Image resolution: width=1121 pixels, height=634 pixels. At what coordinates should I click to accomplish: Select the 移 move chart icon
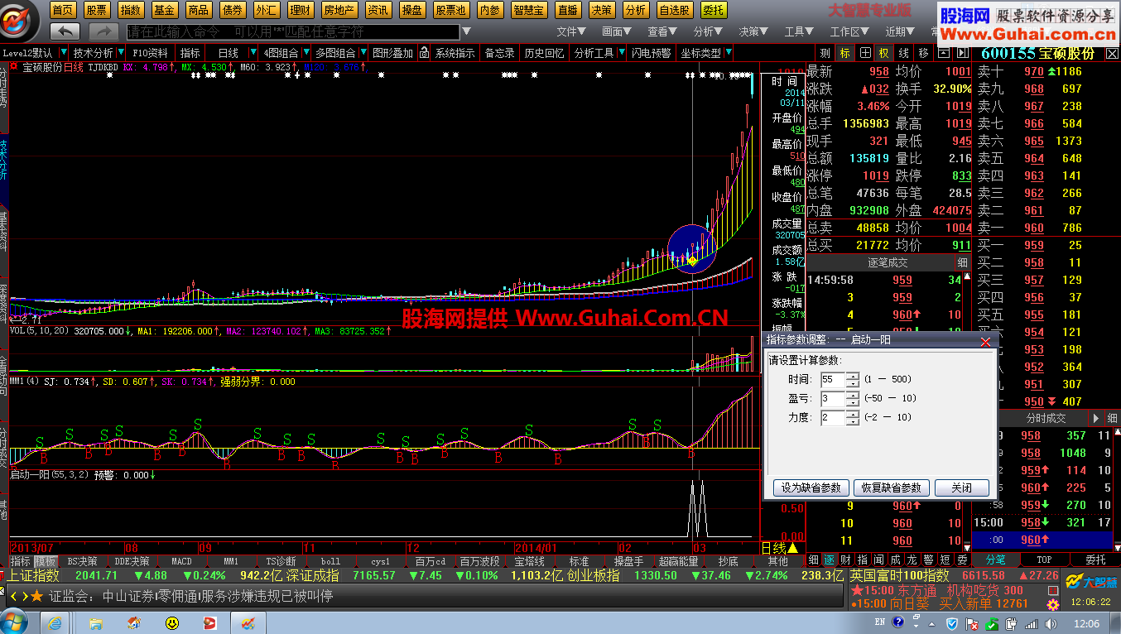point(922,53)
